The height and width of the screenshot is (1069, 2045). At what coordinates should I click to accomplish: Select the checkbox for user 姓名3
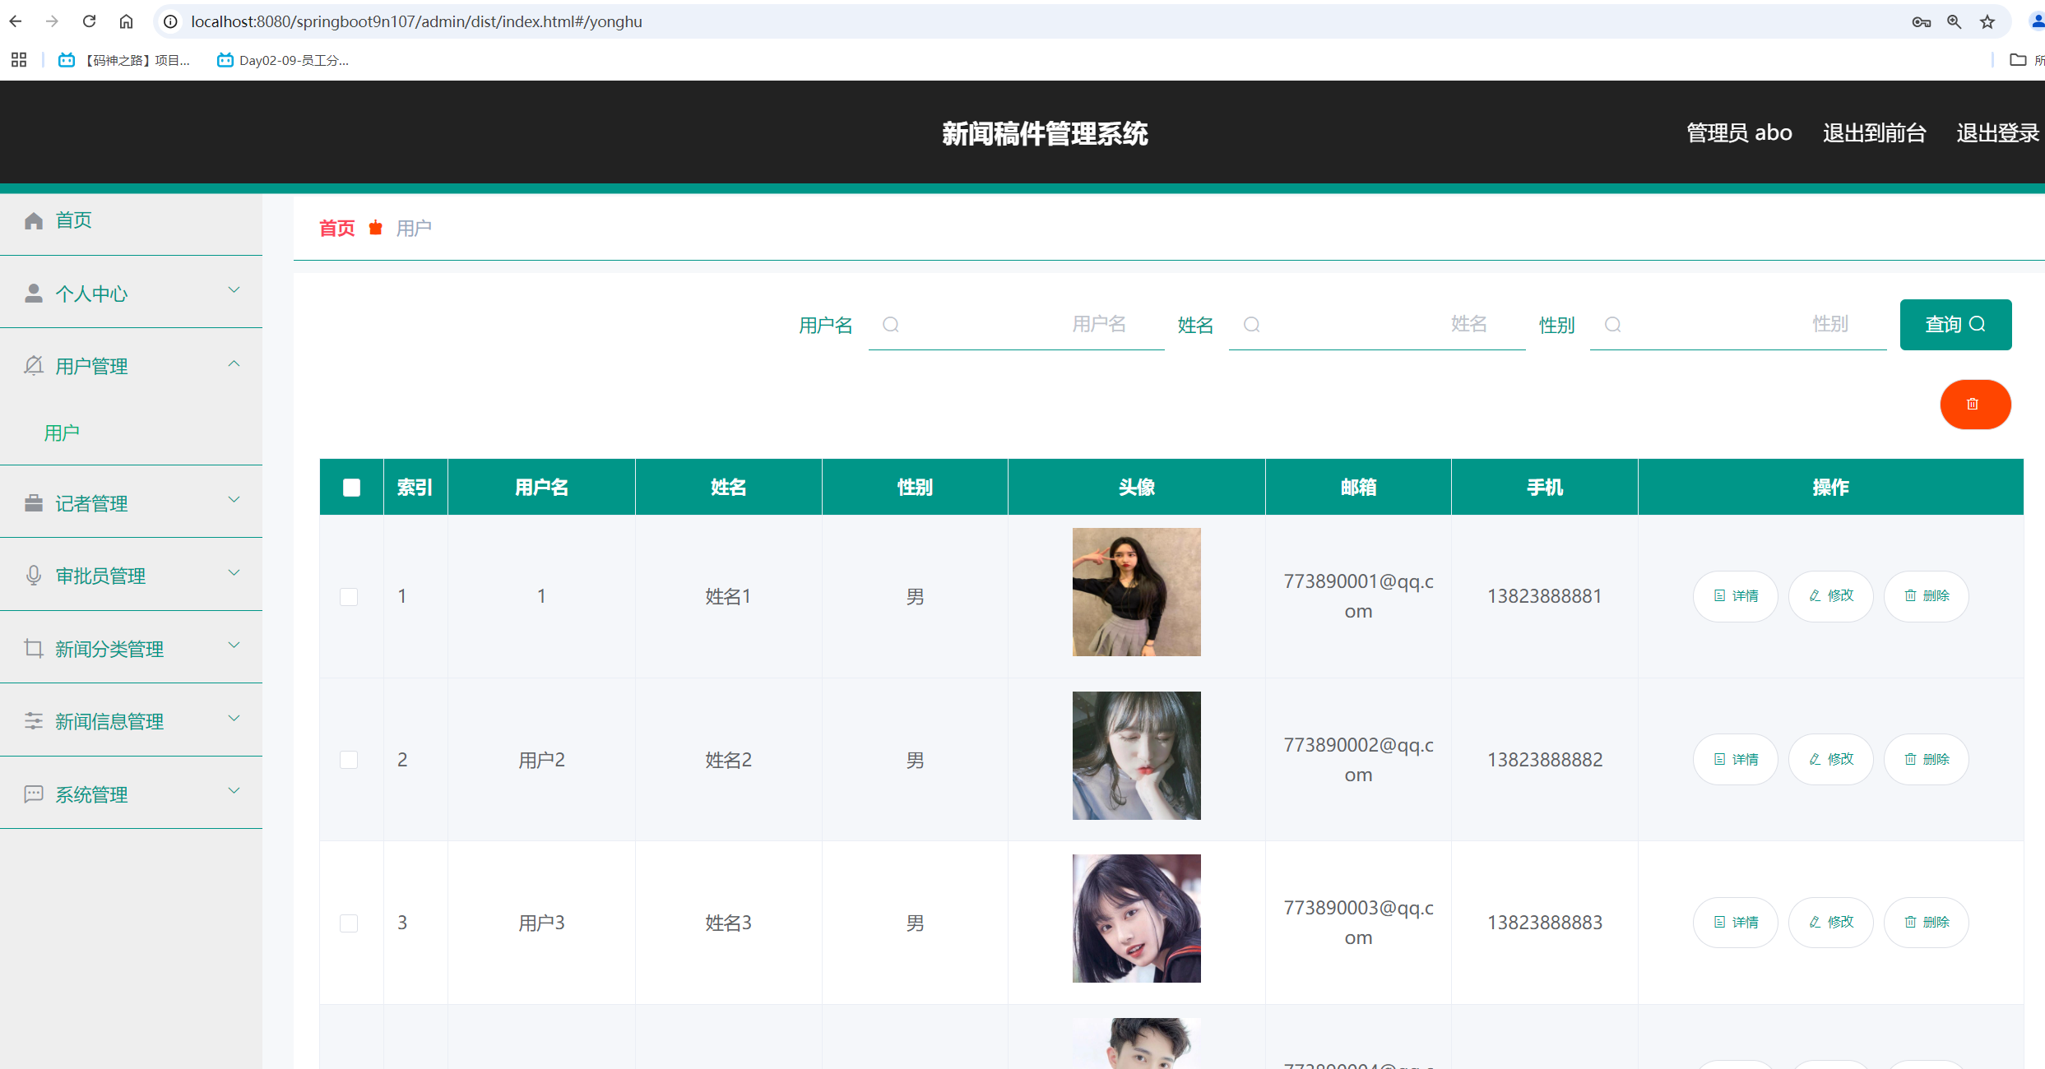(350, 923)
